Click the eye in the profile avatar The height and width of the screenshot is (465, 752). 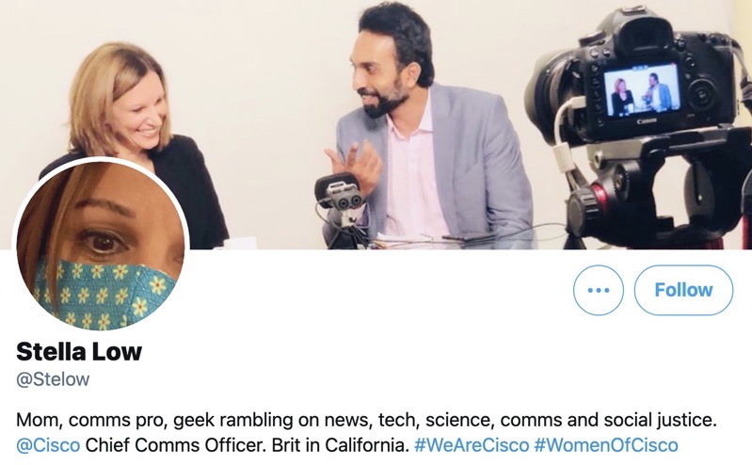pyautogui.click(x=104, y=242)
